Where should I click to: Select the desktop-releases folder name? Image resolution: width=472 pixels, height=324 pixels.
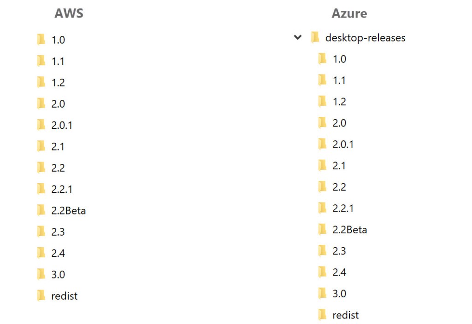click(366, 37)
